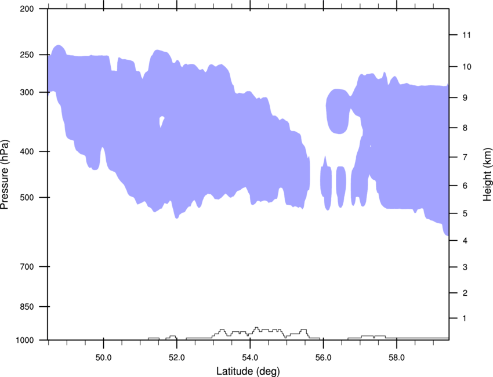Pick the 6 km height label
This screenshot has height=377, width=493.
pos(465,186)
